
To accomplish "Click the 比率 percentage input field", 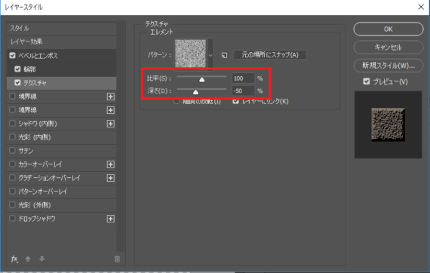I will (243, 78).
